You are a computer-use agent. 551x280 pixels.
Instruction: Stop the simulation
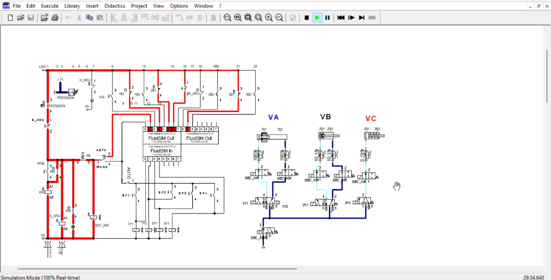point(307,18)
